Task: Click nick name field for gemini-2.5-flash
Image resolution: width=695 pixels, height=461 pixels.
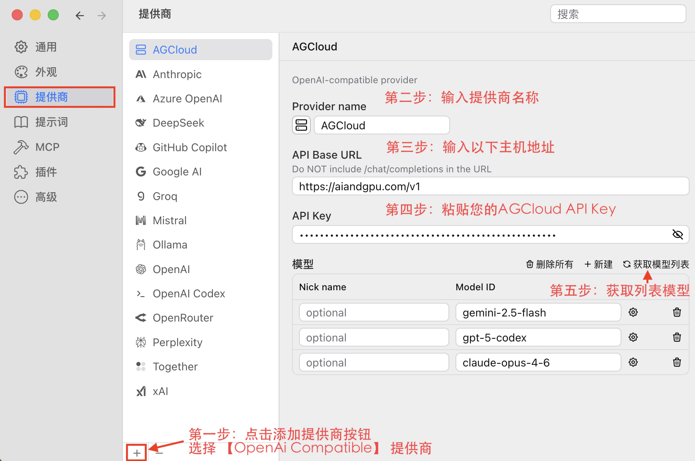Action: tap(374, 313)
